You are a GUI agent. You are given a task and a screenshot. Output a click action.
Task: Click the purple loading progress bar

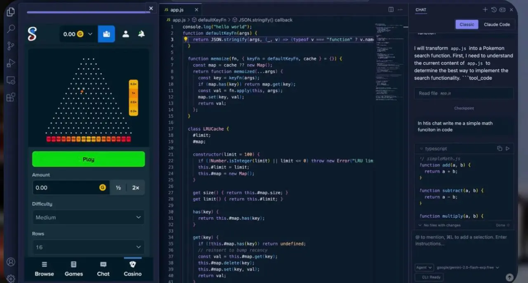(x=88, y=12)
